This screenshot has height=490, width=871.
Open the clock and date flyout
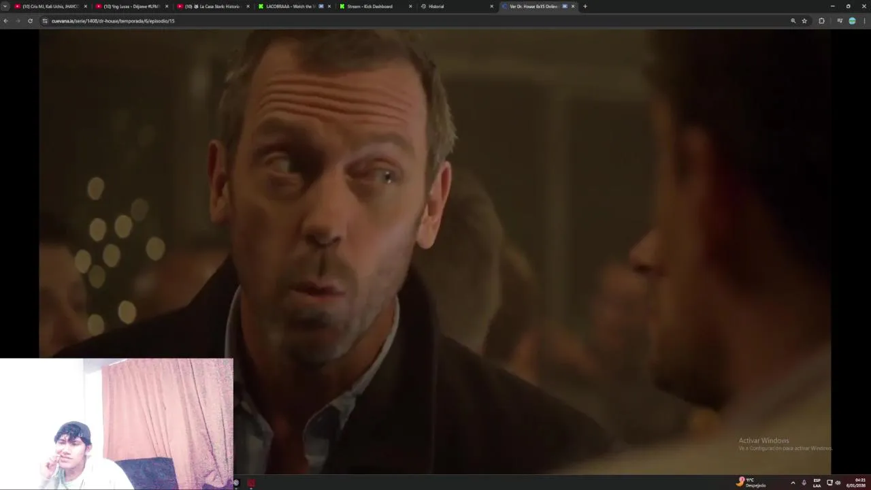pyautogui.click(x=855, y=483)
